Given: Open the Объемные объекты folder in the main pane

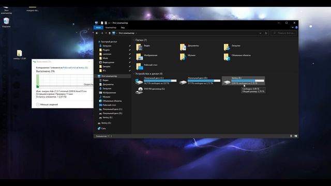Looking at the screenshot, I should pyautogui.click(x=237, y=57).
